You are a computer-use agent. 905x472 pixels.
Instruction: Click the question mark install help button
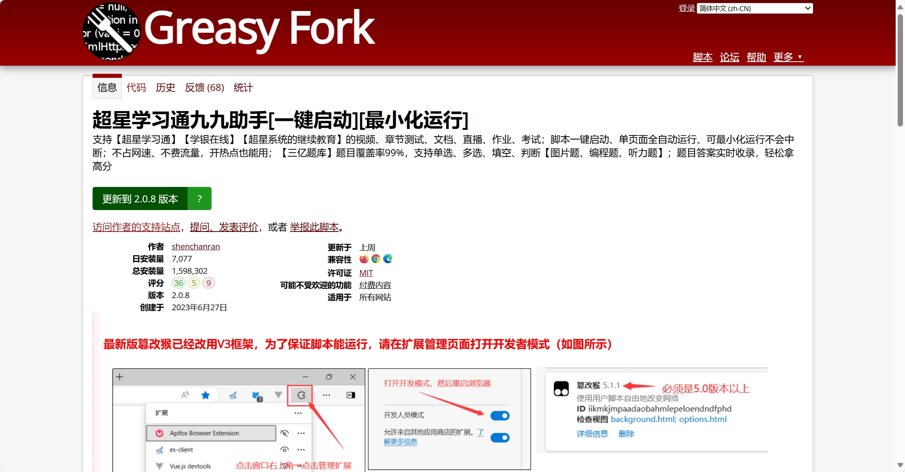199,199
